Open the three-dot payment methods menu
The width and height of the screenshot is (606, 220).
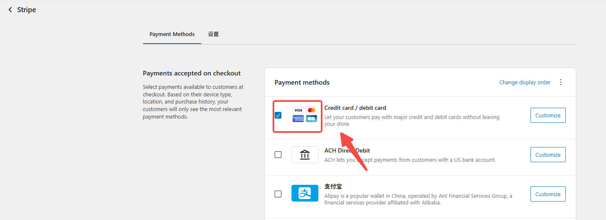[x=561, y=82]
